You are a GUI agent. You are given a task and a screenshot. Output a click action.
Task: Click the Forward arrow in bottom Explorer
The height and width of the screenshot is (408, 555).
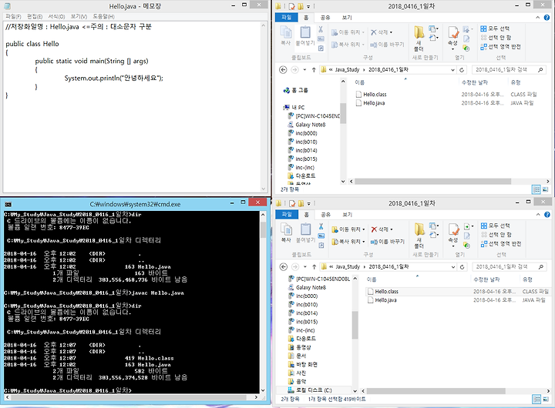pos(294,267)
